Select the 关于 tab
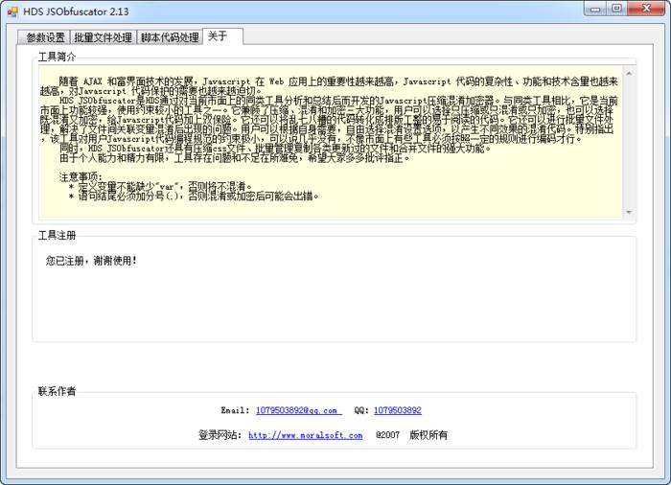This screenshot has width=671, height=485. (222, 36)
